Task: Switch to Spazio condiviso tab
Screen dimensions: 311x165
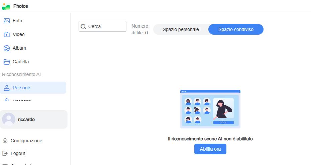Action: tap(236, 29)
